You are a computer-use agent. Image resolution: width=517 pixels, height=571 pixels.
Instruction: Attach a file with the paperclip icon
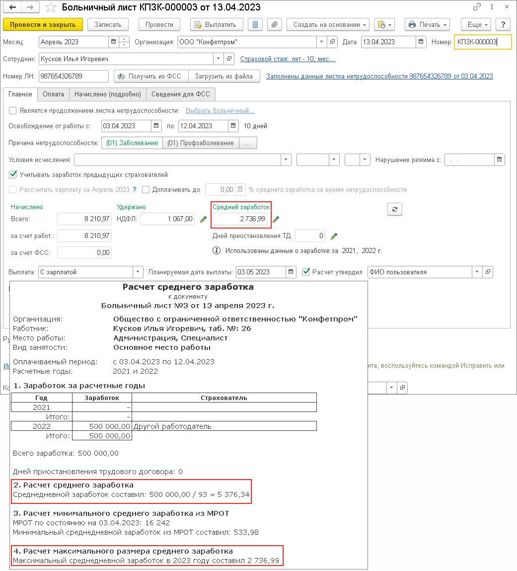274,24
